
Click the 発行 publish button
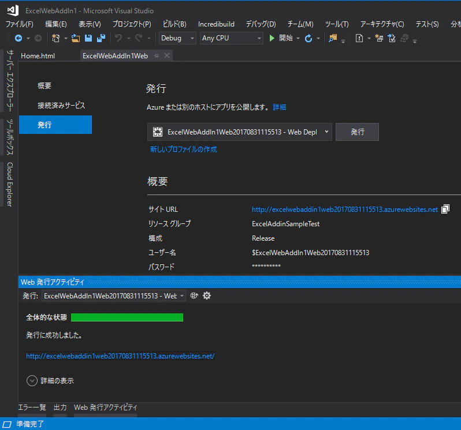click(x=357, y=132)
